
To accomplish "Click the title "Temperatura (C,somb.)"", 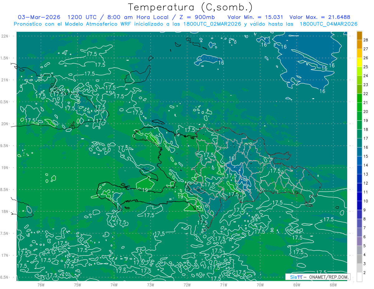I will pos(190,7).
